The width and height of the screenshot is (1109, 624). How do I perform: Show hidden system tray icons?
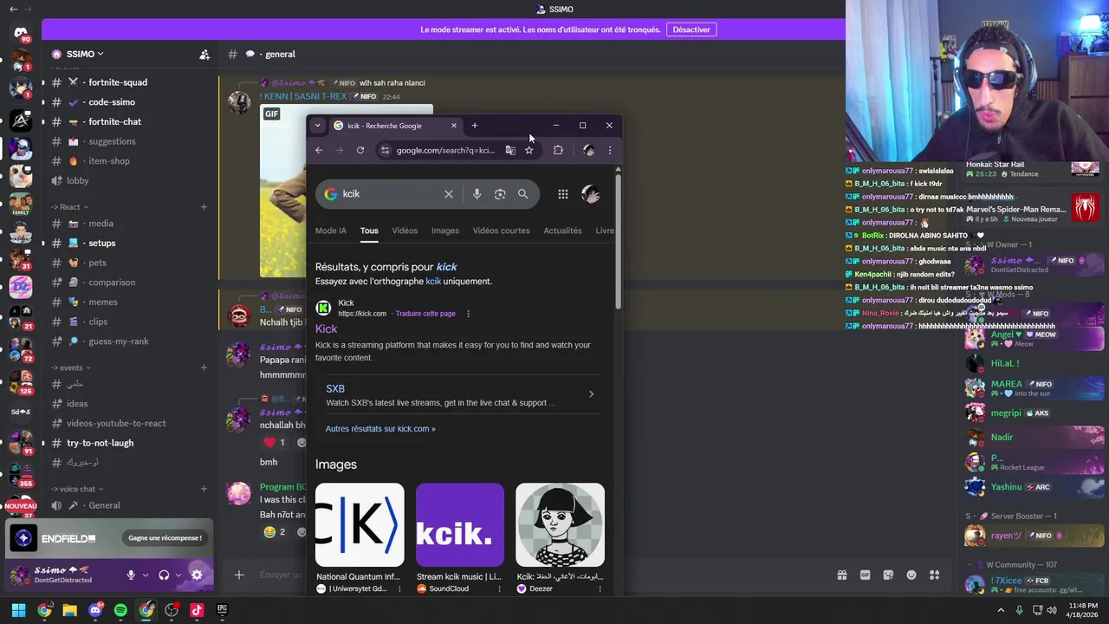tap(1002, 610)
